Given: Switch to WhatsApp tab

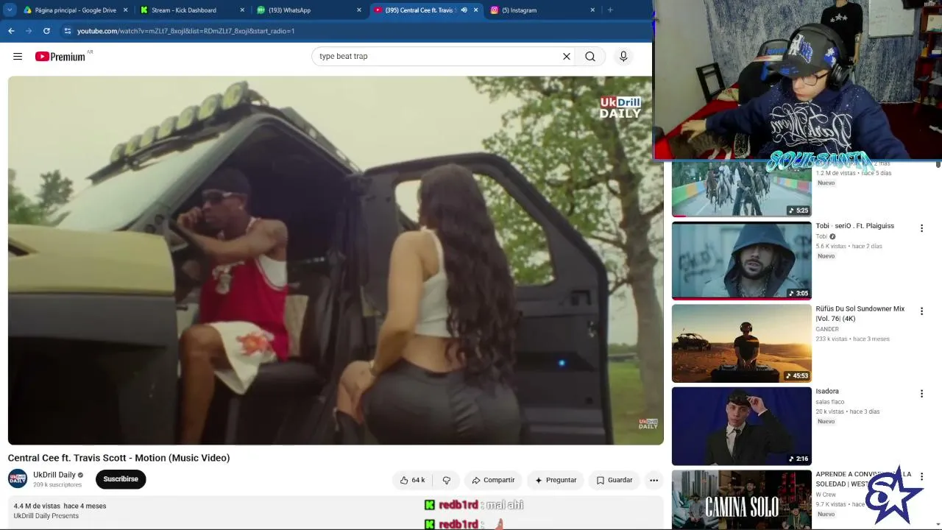Looking at the screenshot, I should tap(308, 10).
